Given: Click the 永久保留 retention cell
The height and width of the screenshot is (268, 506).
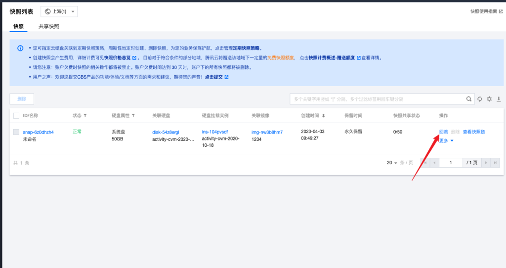Looking at the screenshot, I should pyautogui.click(x=353, y=132).
